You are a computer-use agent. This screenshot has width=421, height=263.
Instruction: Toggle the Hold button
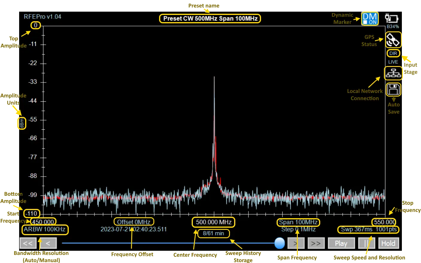(388, 243)
